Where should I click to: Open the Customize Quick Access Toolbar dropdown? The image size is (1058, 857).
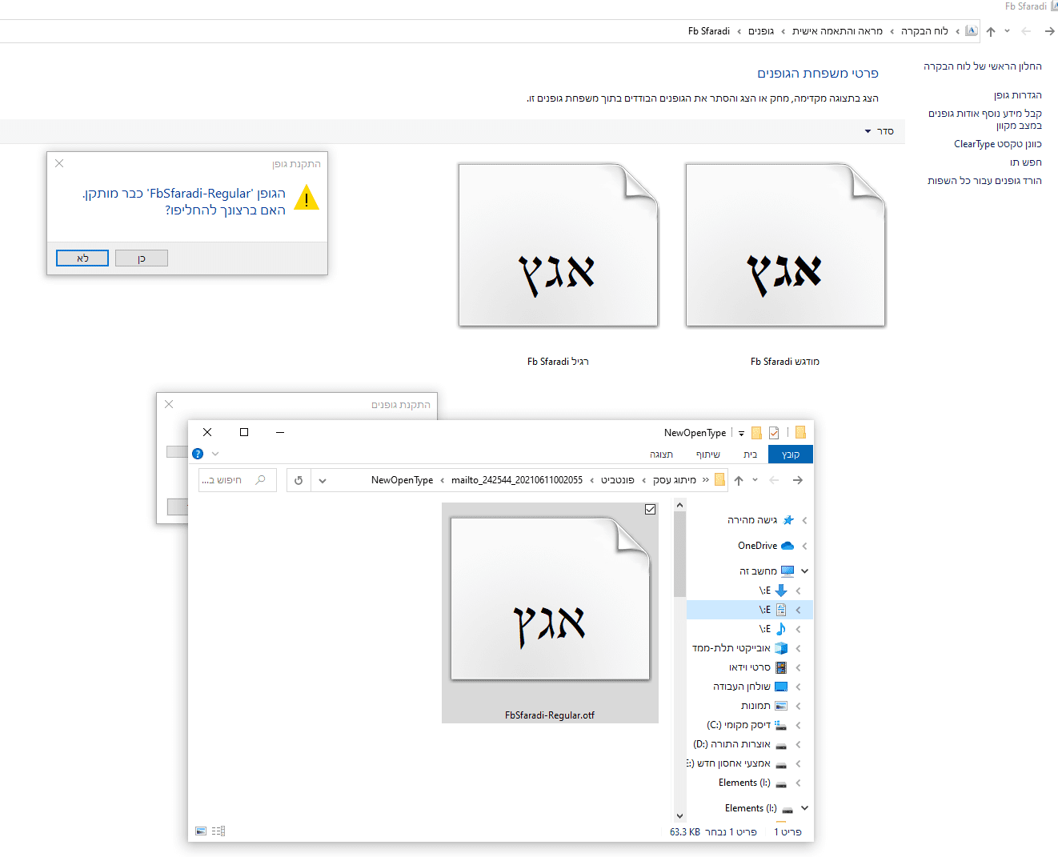[741, 433]
